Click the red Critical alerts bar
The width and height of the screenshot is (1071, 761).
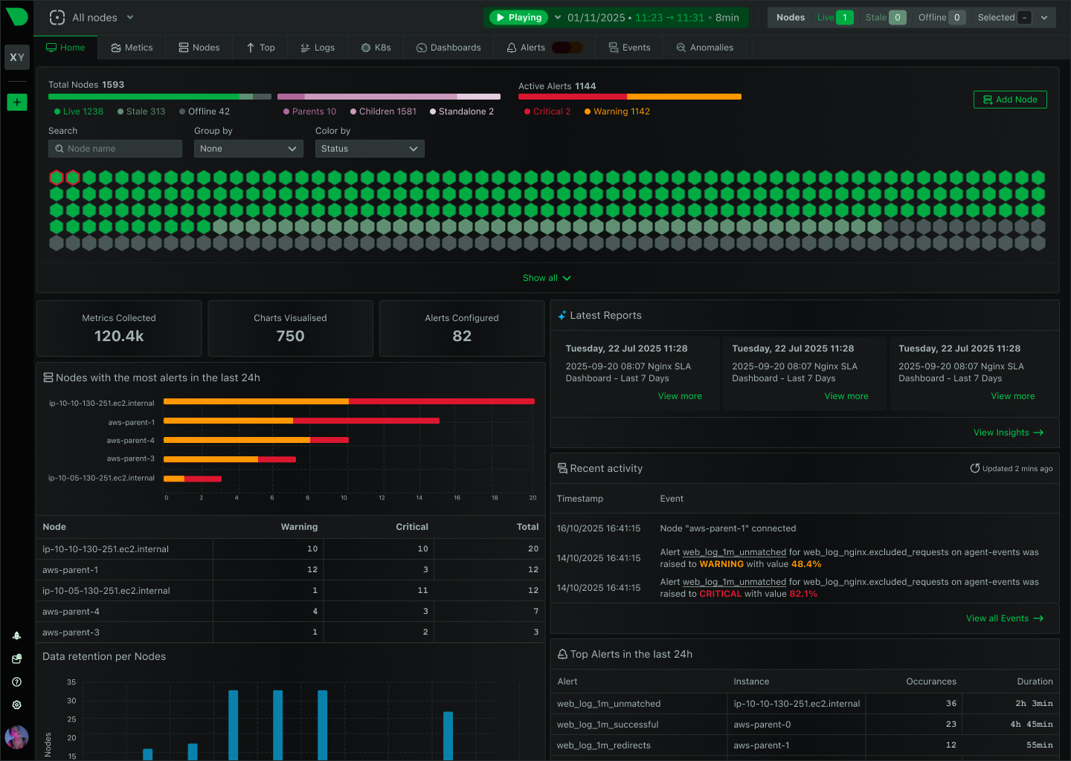[573, 97]
